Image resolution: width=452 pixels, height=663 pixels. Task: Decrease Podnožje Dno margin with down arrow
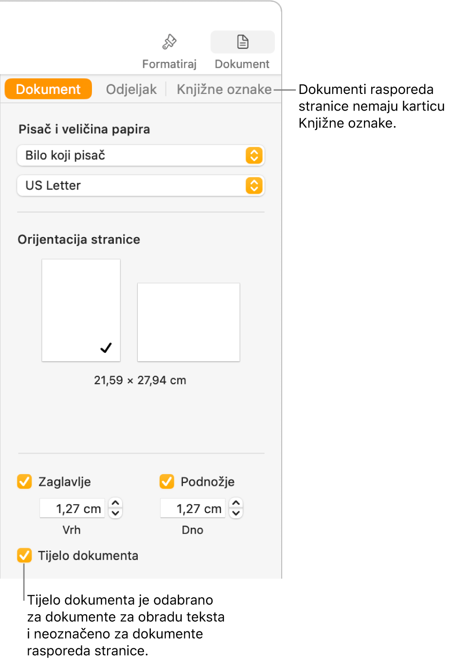coord(236,513)
